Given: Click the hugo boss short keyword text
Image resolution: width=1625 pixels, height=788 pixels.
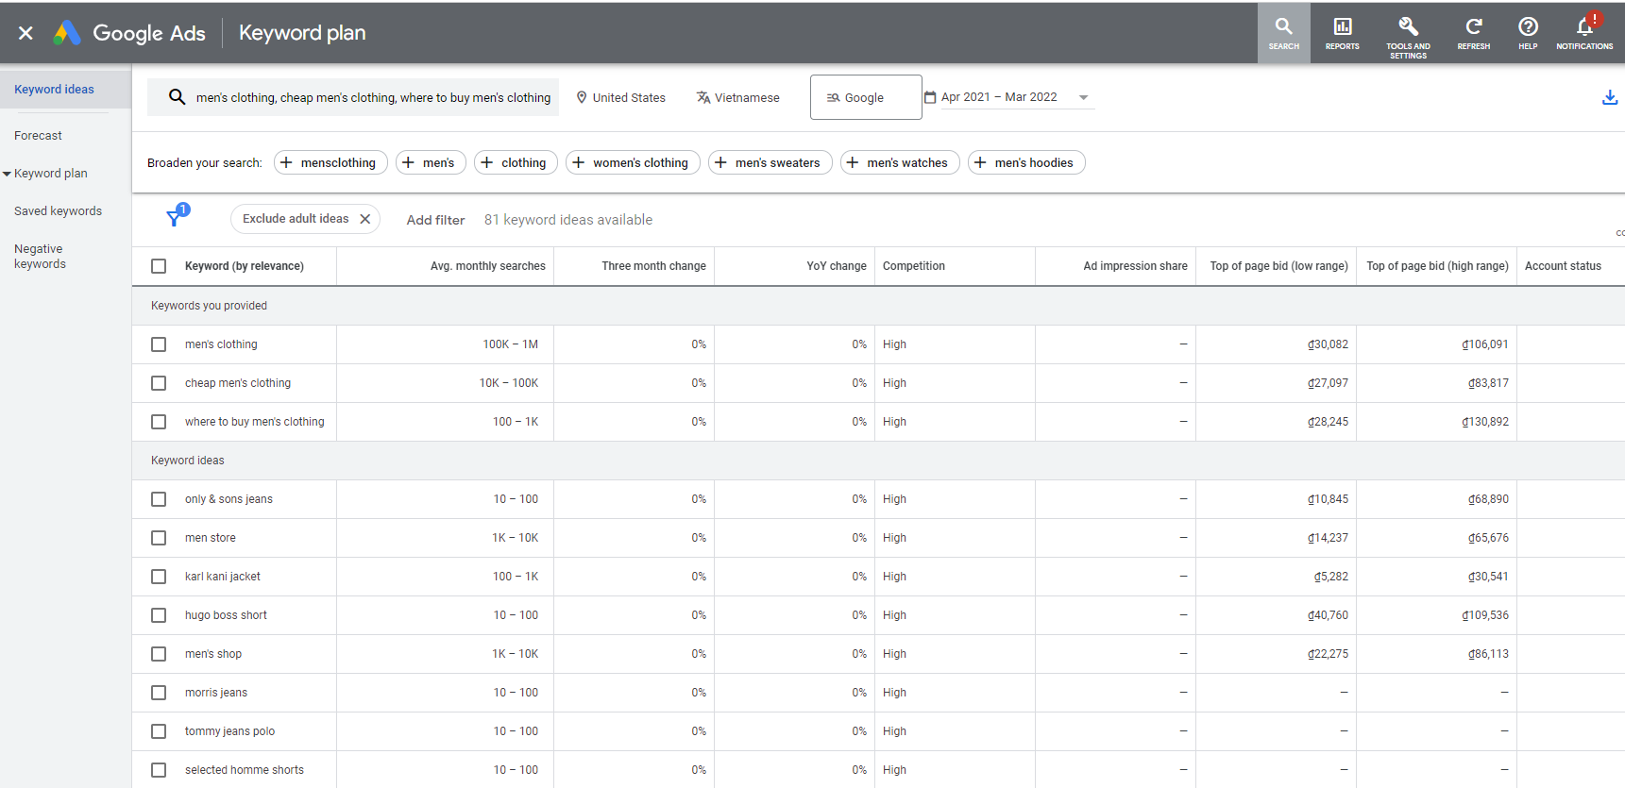Looking at the screenshot, I should (226, 615).
